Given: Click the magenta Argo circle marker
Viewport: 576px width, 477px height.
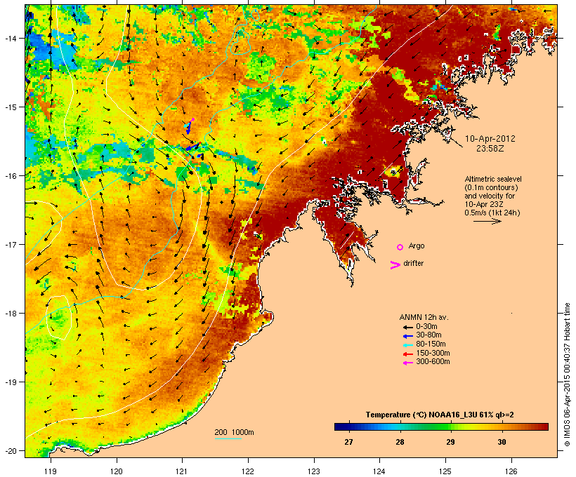Looking at the screenshot, I should tap(400, 247).
